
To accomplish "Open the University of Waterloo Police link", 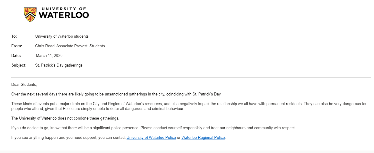I will click(x=151, y=138).
